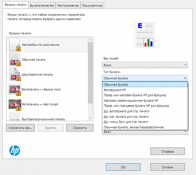Click the Двусторонняя печать shortcut icon
The image size is (196, 175).
coord(15,74)
